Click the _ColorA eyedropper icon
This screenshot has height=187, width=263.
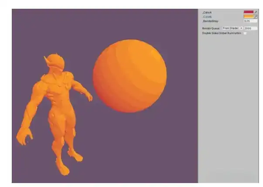point(256,12)
